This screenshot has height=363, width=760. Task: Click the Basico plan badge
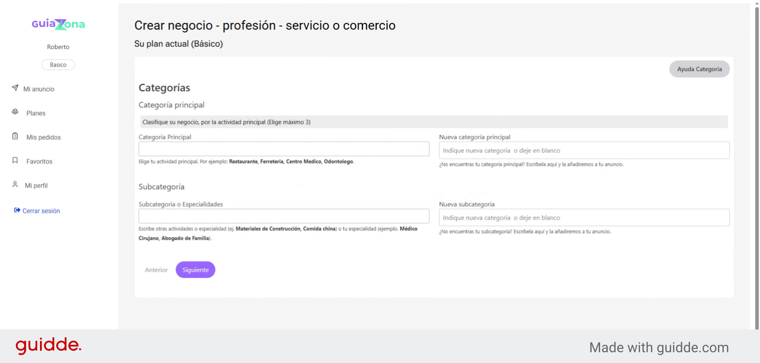pyautogui.click(x=58, y=64)
